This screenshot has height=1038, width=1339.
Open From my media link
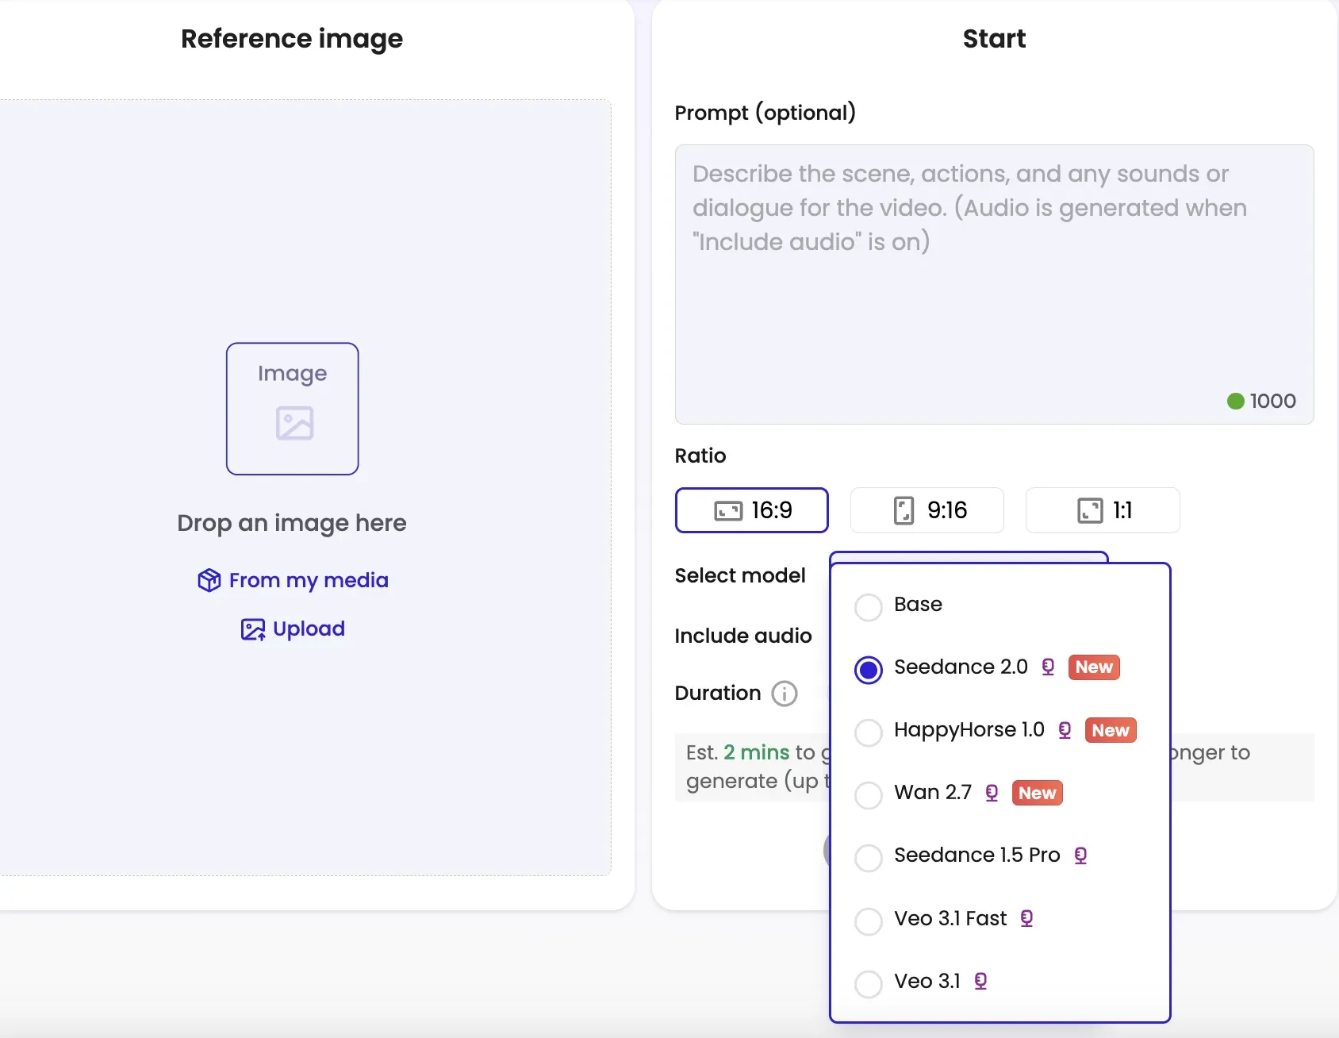point(293,580)
